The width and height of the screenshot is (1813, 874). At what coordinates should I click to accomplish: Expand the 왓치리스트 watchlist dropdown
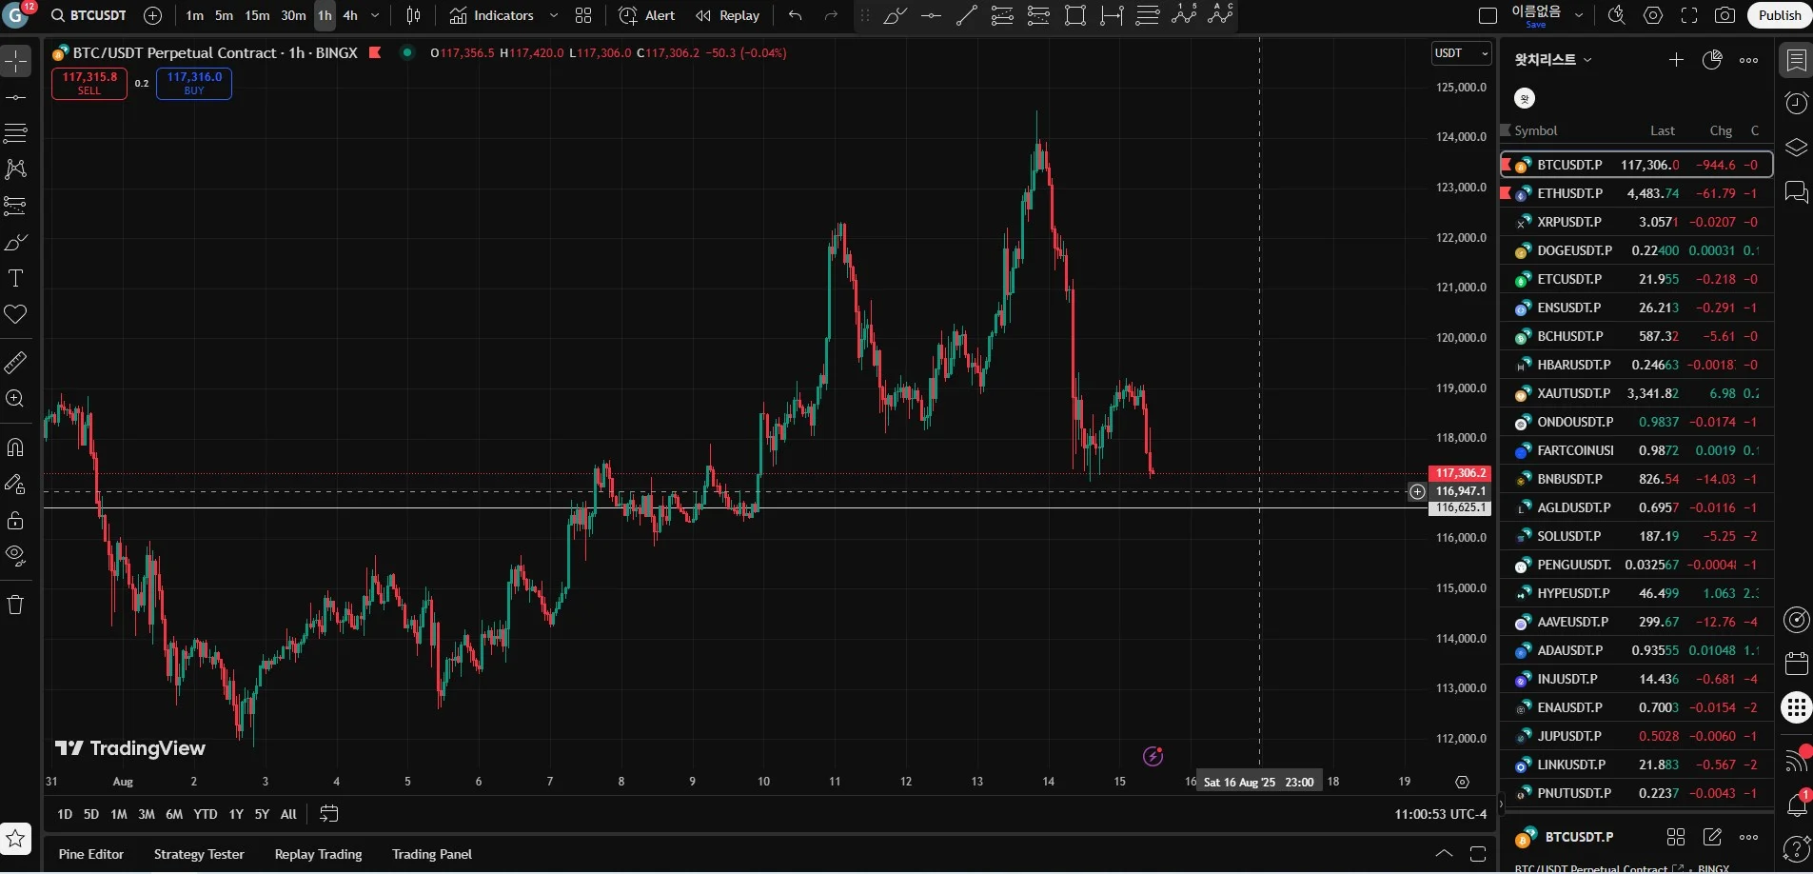coord(1553,59)
